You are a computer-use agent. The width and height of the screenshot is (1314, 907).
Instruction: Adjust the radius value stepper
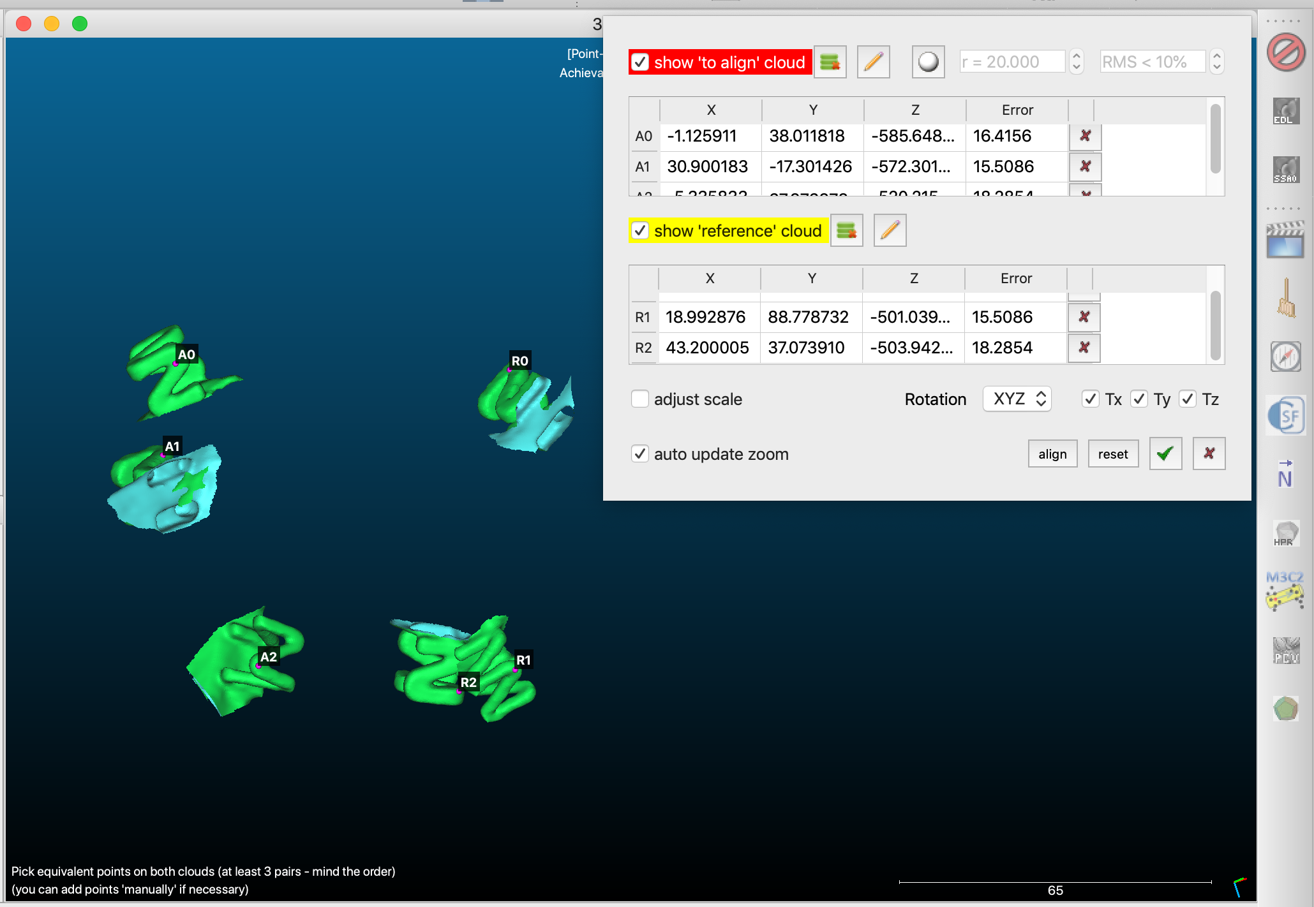click(1077, 63)
